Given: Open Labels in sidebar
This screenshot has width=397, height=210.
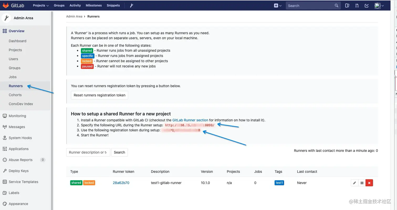Looking at the screenshot, I should 14,193.
